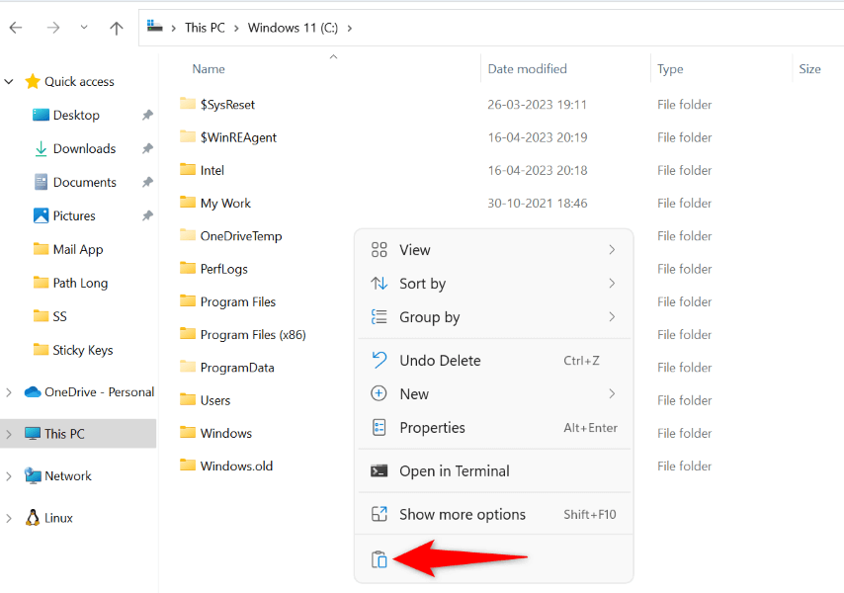Expand the Network entry in navigation pane

point(7,475)
